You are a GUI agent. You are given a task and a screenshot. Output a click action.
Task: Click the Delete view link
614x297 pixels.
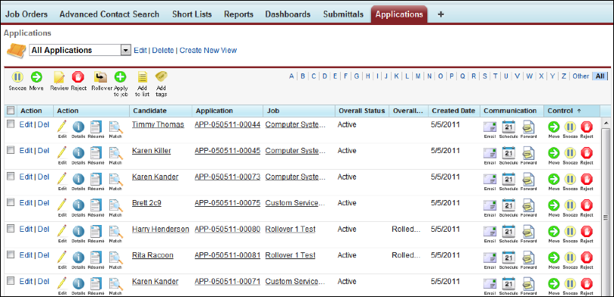163,51
